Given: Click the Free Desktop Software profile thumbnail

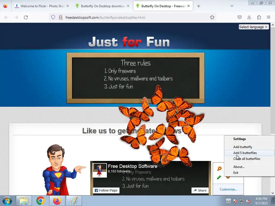Looking at the screenshot, I should tap(100, 170).
